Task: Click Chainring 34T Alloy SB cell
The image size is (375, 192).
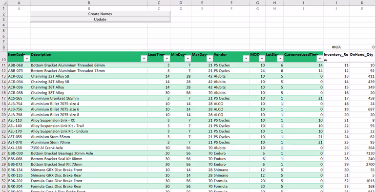Action: (89, 82)
